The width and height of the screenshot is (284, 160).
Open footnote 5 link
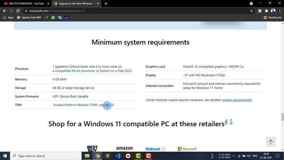231,121
